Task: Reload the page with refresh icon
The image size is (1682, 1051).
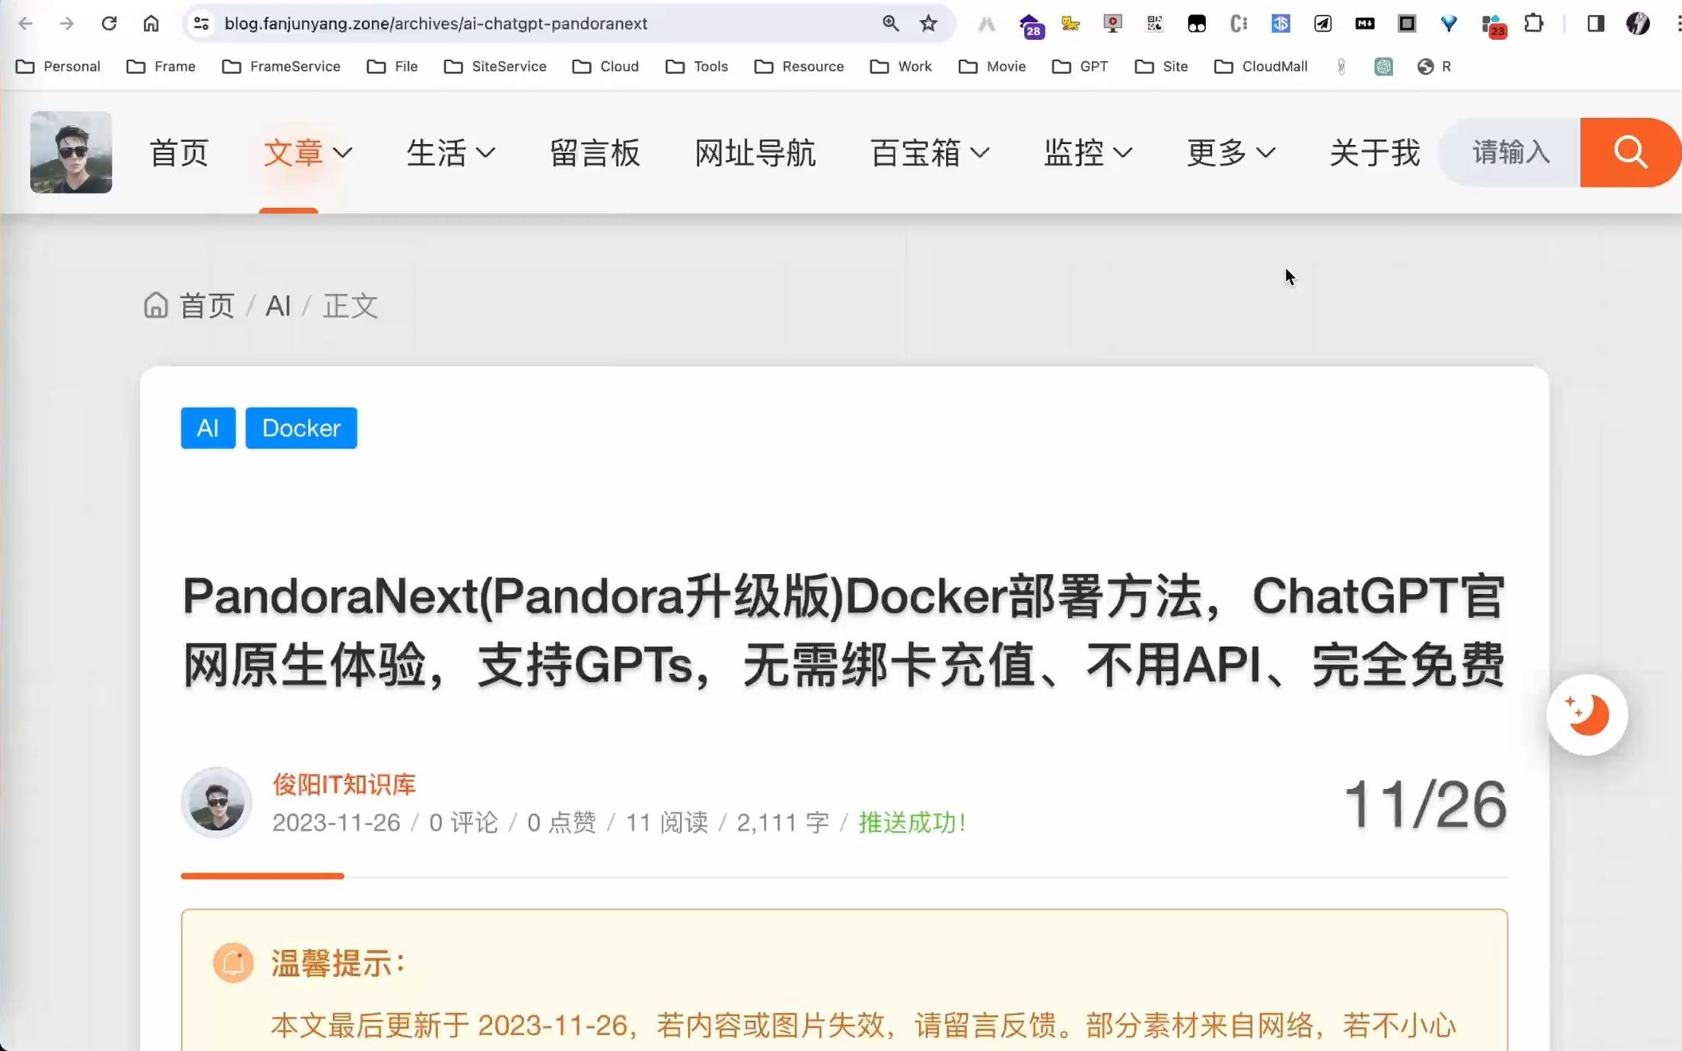Action: point(109,24)
